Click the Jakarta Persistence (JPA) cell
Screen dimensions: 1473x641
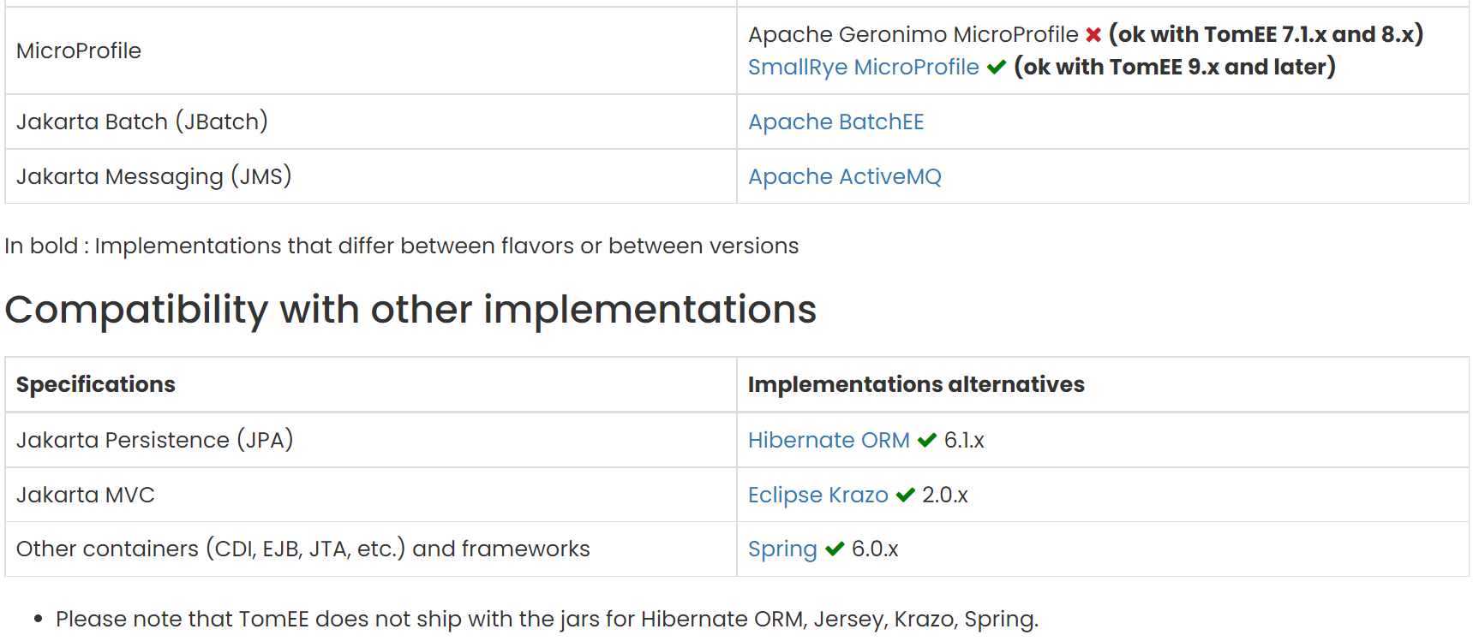[155, 441]
